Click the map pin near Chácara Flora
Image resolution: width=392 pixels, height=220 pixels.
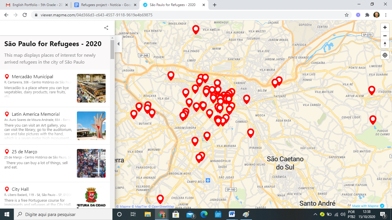click(x=160, y=199)
